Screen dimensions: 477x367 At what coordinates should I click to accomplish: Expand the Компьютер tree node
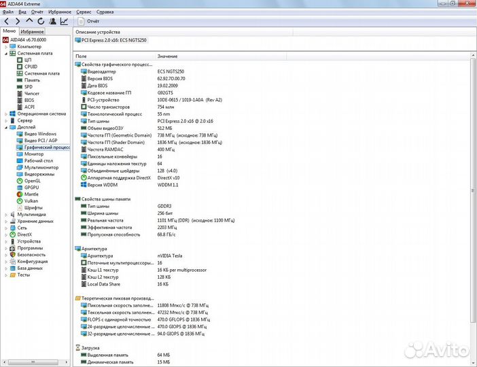click(x=6, y=47)
